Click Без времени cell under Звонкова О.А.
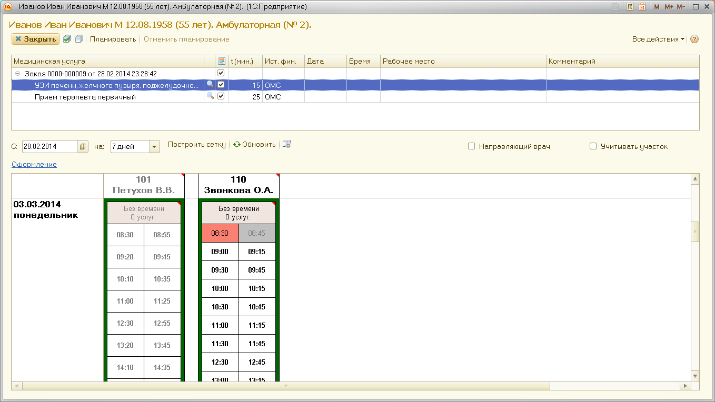The height and width of the screenshot is (402, 715). pos(239,213)
